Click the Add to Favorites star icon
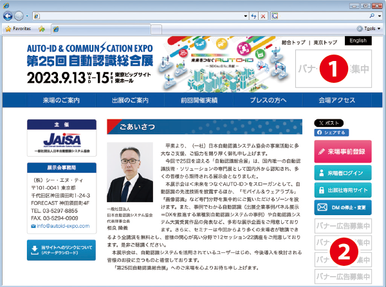386x287 pixels. click(x=42, y=29)
